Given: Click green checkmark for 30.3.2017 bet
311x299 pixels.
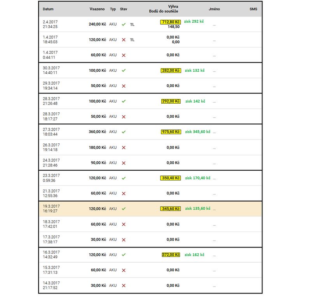Looking at the screenshot, I should tap(124, 71).
